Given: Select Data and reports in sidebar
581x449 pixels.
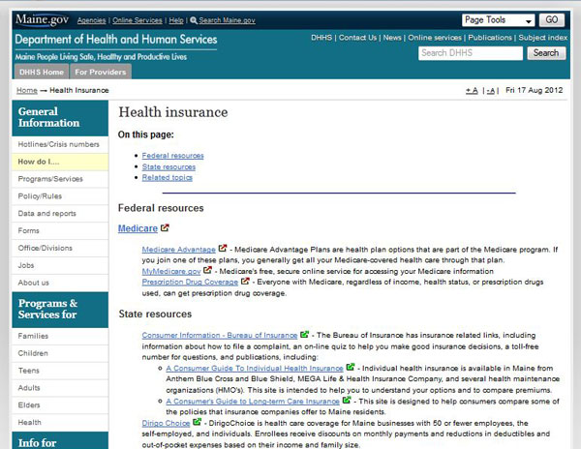Looking at the screenshot, I should 60,214.
